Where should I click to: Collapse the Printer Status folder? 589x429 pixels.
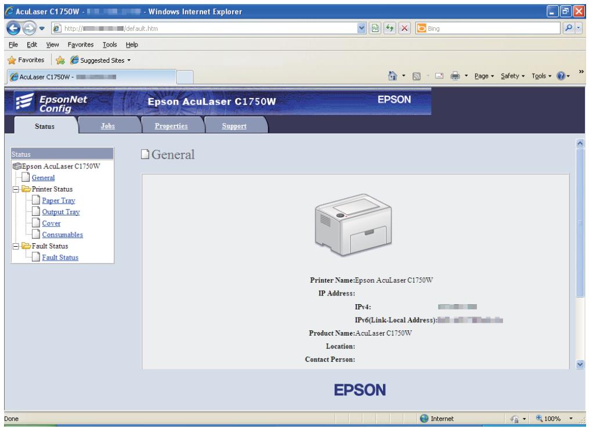click(16, 189)
